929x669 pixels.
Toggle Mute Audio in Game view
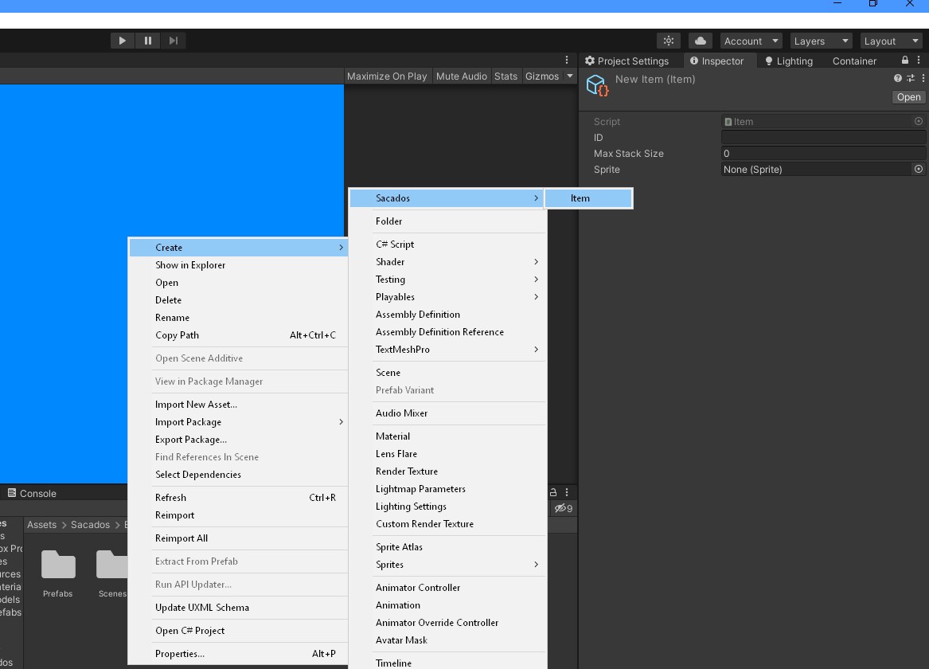[x=462, y=76]
